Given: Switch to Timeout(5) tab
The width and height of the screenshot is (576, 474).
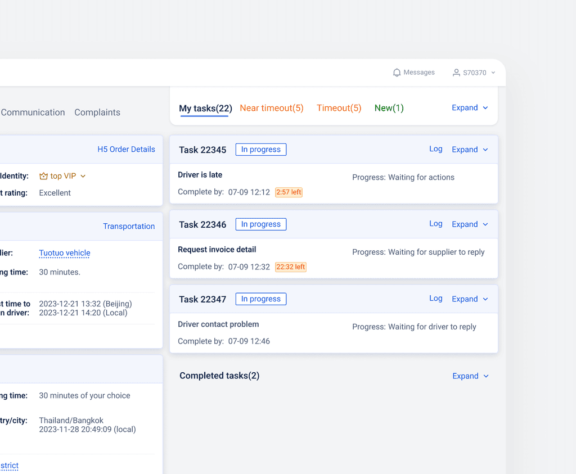Looking at the screenshot, I should 339,109.
